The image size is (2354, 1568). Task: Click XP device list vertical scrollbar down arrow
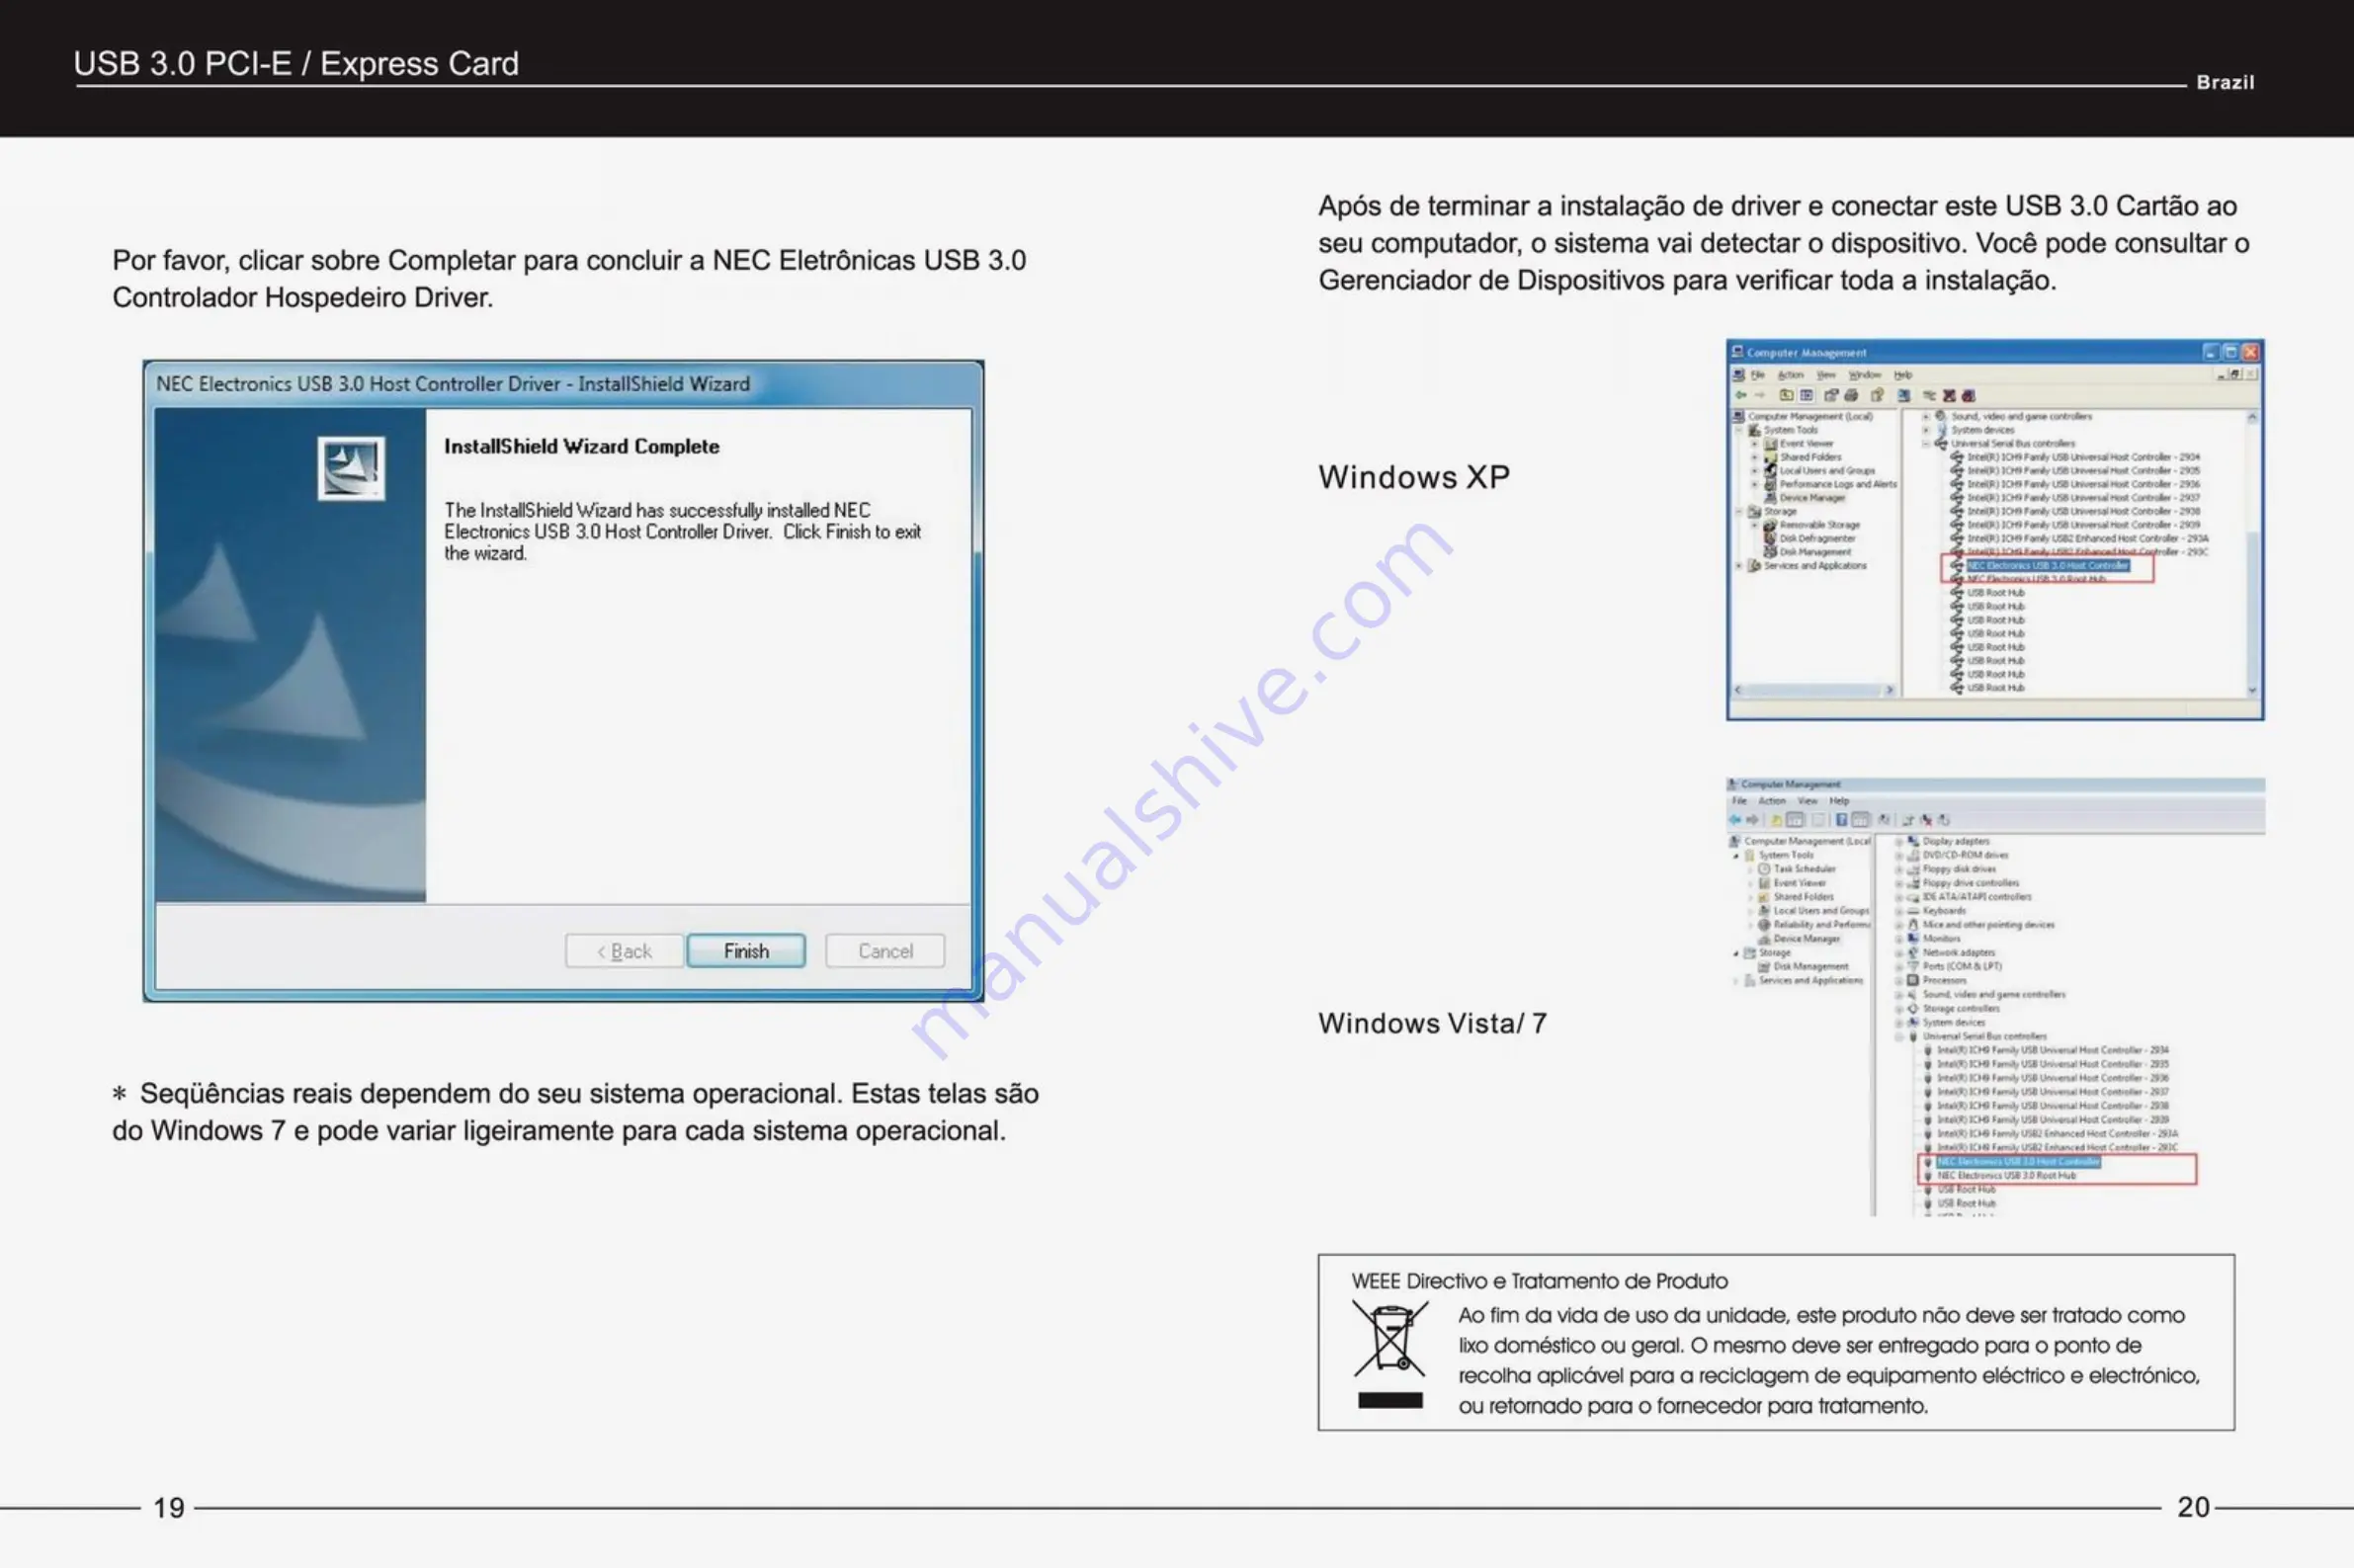pyautogui.click(x=2252, y=689)
